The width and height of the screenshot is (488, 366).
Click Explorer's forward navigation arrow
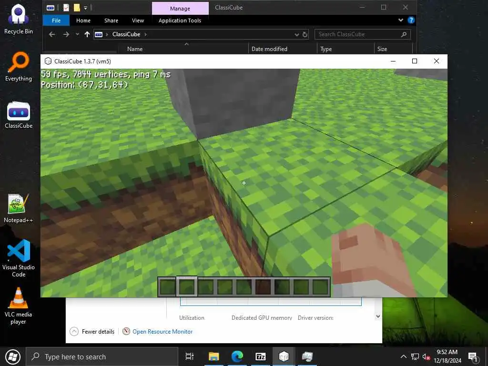66,34
